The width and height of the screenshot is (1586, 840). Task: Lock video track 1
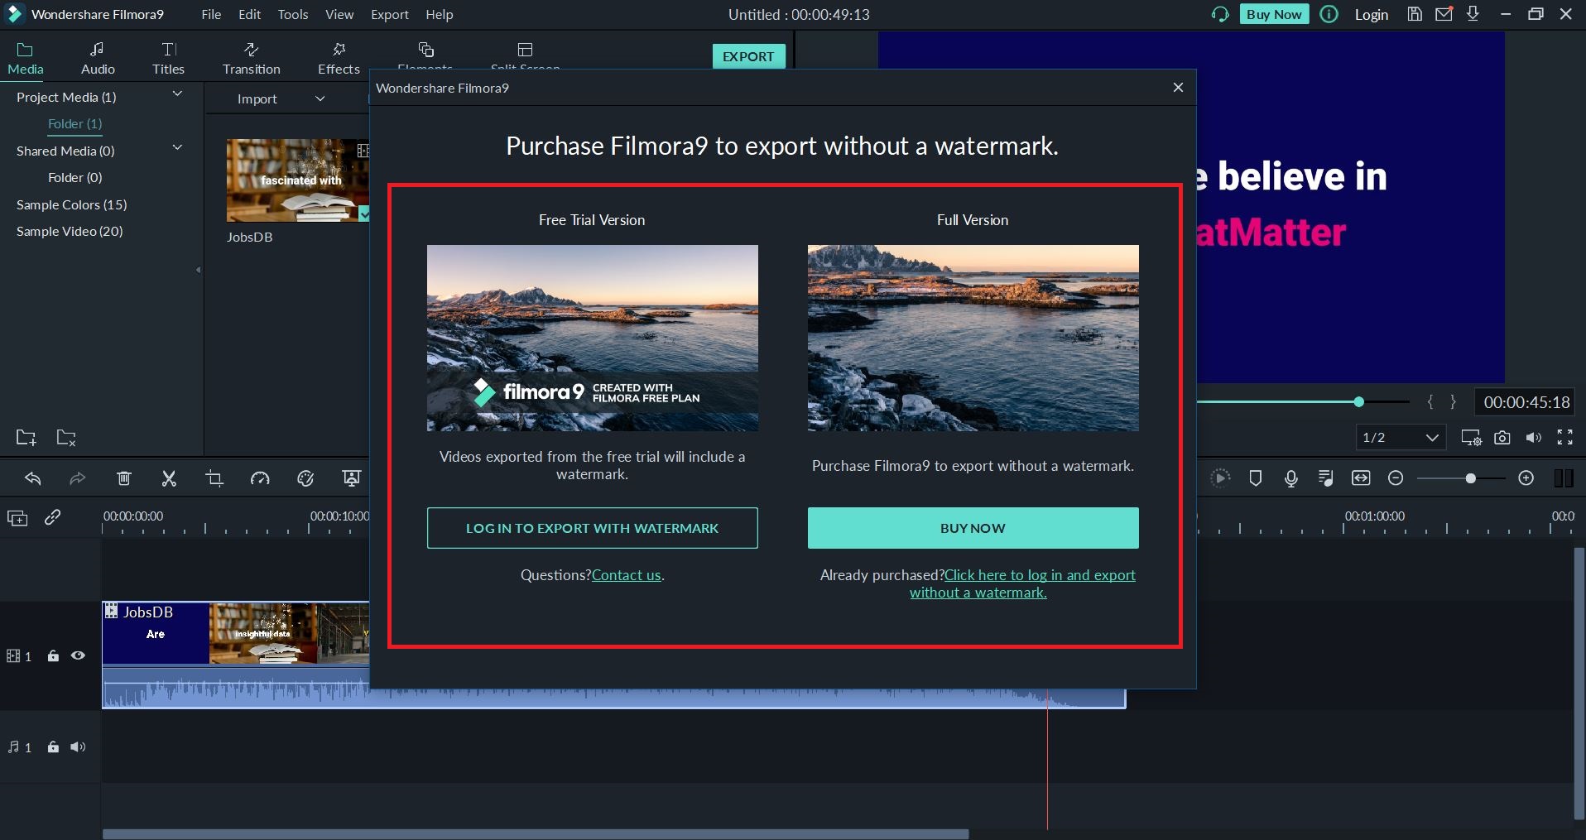pos(53,655)
